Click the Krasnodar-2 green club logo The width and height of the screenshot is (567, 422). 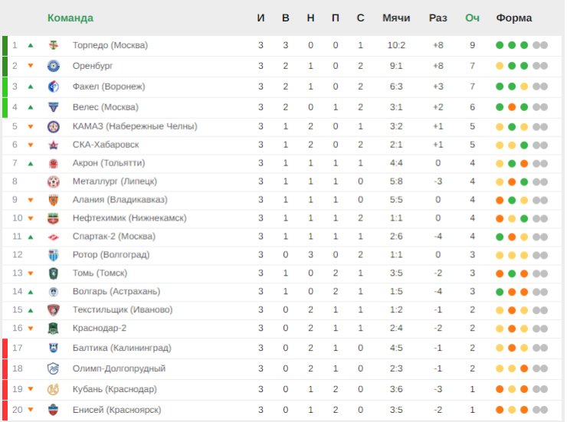pos(53,329)
